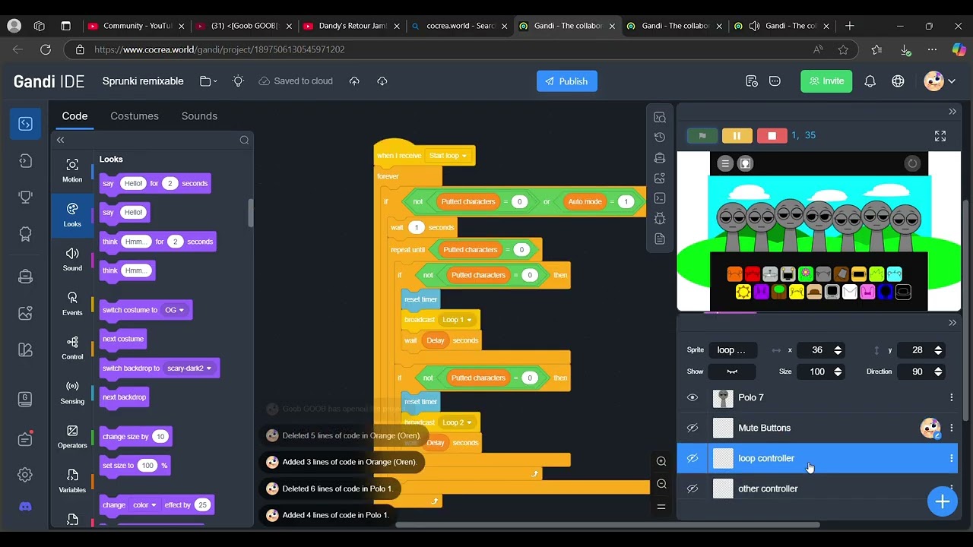Screen dimensions: 973x547
Task: Open the project folder dropdown
Action: point(208,81)
